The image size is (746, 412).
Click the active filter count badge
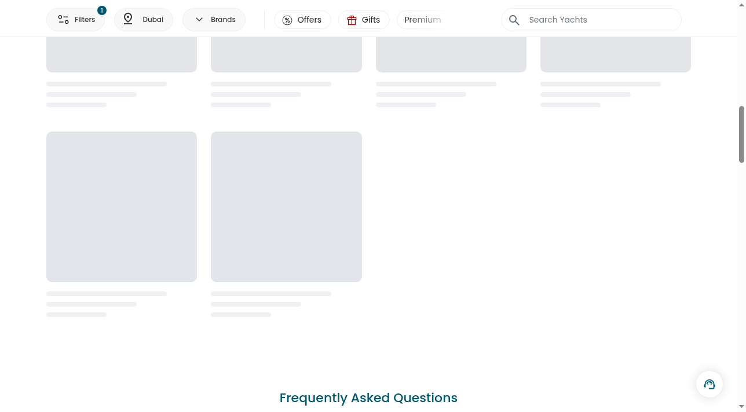coord(102,10)
